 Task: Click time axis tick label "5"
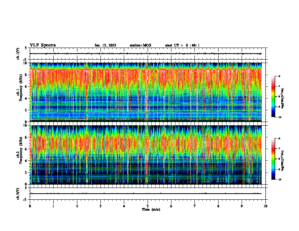(x=148, y=206)
